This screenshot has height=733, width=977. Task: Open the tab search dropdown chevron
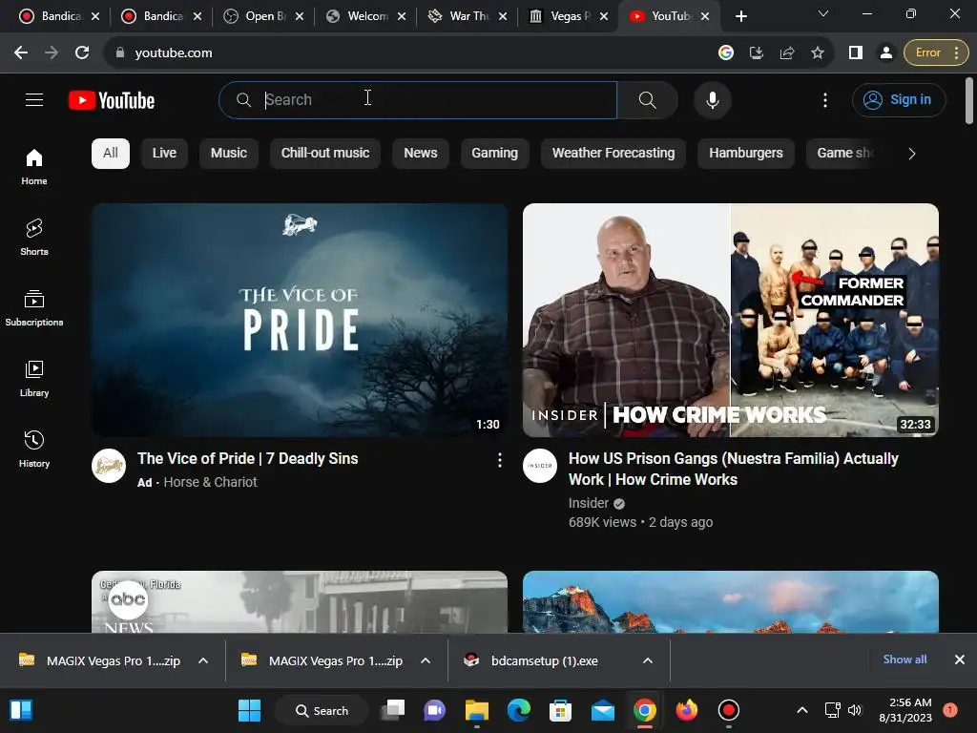click(x=823, y=13)
